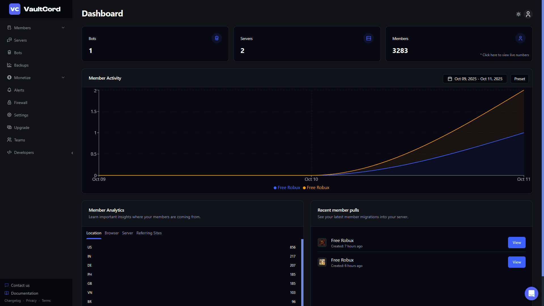Image resolution: width=544 pixels, height=306 pixels.
Task: Open the Developers code icon
Action: coord(9,152)
